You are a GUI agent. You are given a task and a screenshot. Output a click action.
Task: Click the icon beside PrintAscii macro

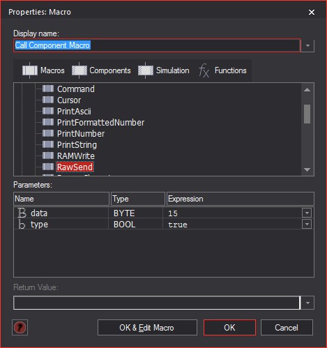pyautogui.click(x=48, y=111)
